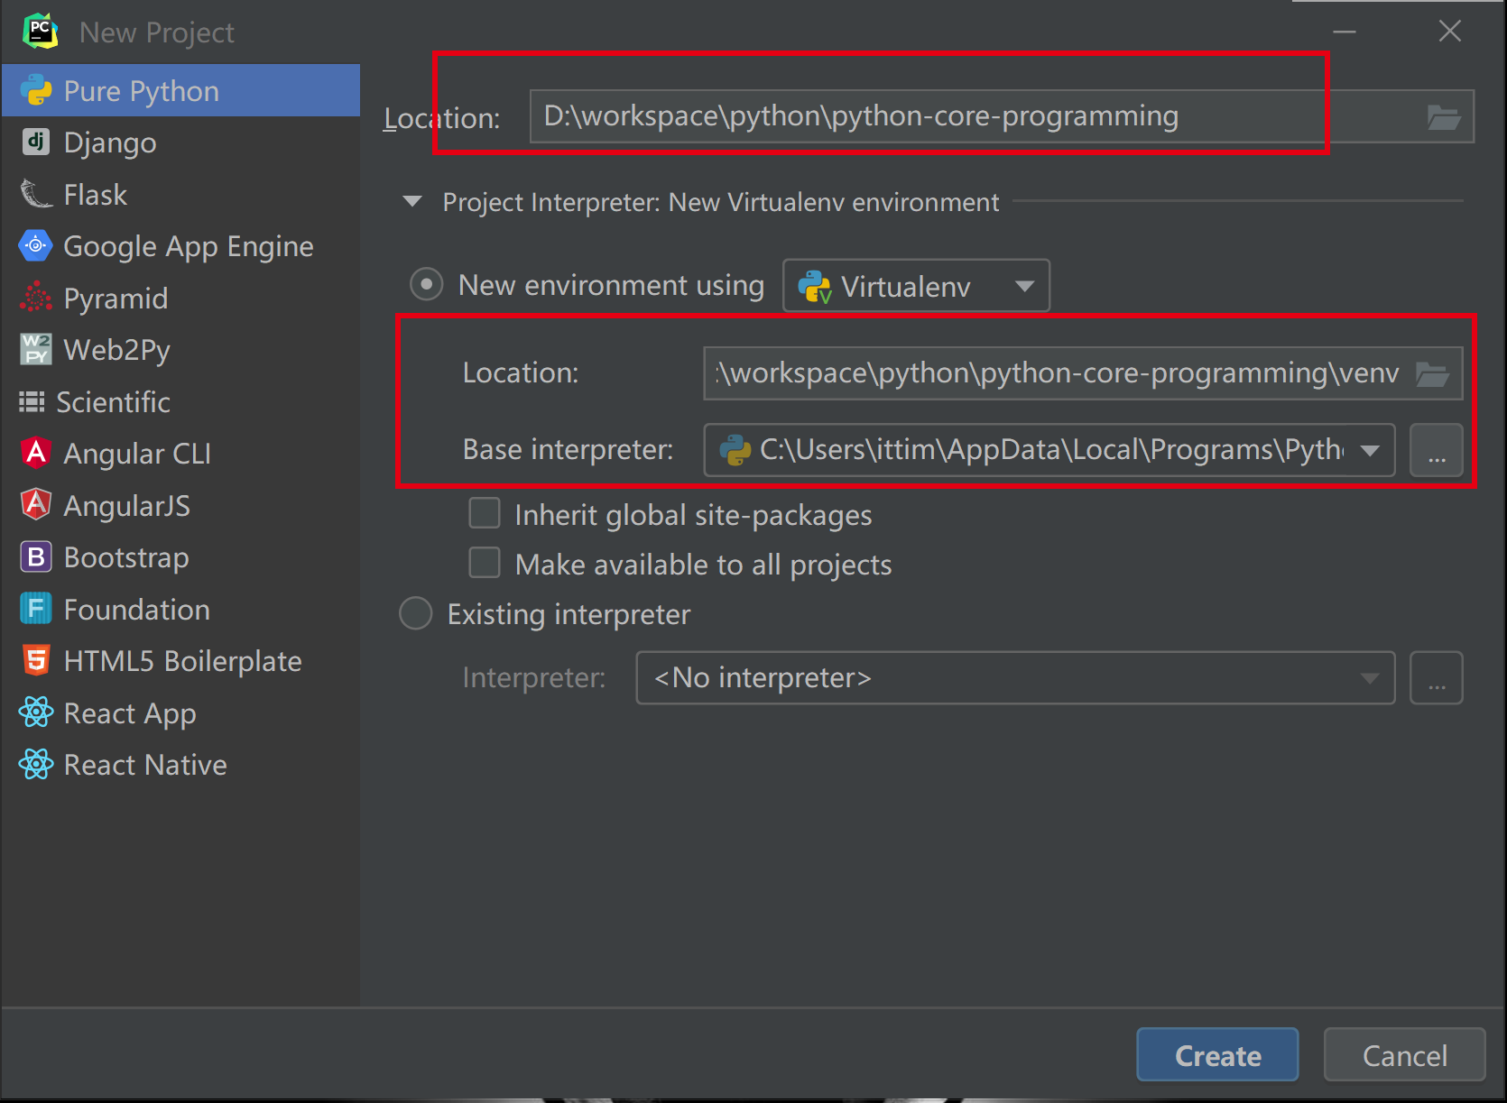Click the PyCharm logo in title bar
Image resolution: width=1507 pixels, height=1103 pixels.
(x=41, y=31)
